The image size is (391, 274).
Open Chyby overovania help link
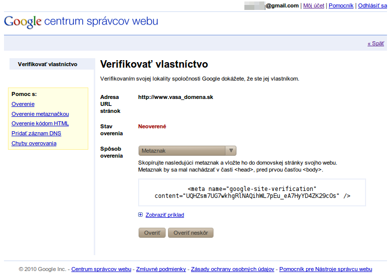tap(34, 143)
